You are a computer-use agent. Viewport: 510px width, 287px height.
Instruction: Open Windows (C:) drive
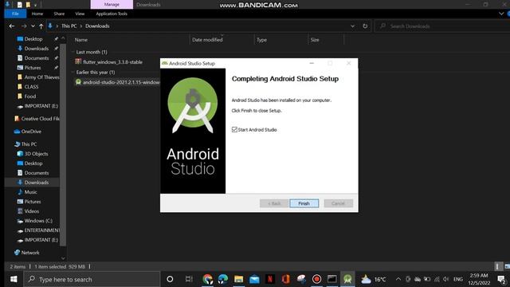[x=38, y=221]
